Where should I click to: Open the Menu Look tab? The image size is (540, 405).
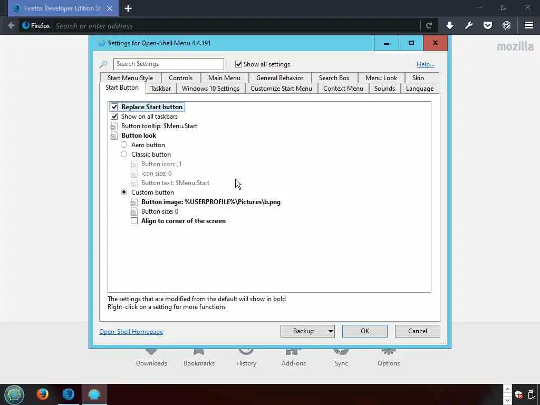[381, 78]
